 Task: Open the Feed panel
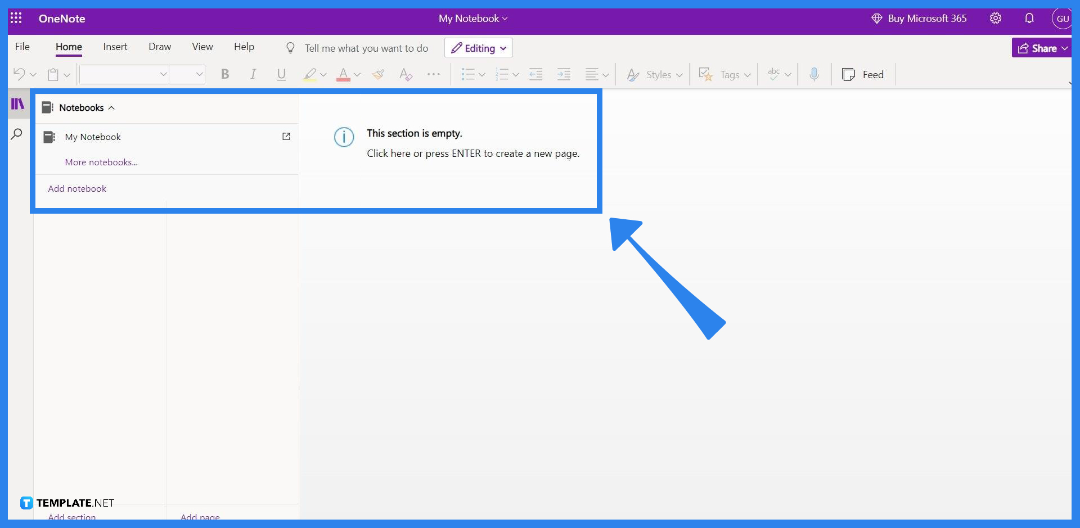pyautogui.click(x=863, y=74)
